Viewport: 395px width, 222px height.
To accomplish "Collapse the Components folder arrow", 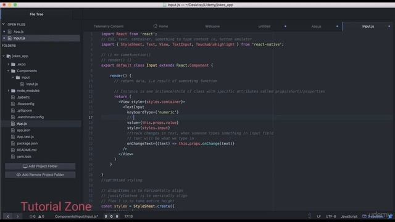I will pyautogui.click(x=8, y=71).
